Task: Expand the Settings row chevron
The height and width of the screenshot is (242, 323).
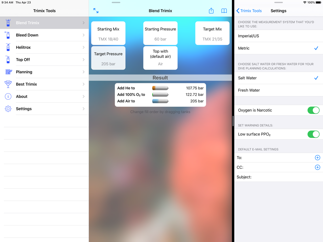Action: coord(83,109)
